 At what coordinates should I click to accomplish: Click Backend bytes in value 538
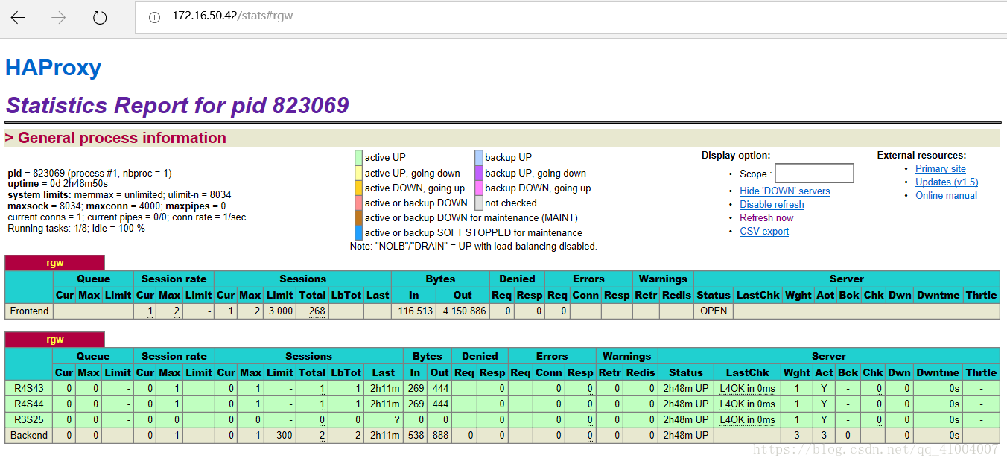(x=415, y=435)
